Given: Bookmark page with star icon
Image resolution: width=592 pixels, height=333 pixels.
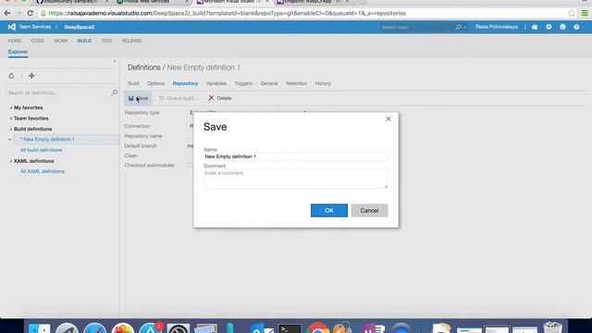Looking at the screenshot, I should 572,13.
